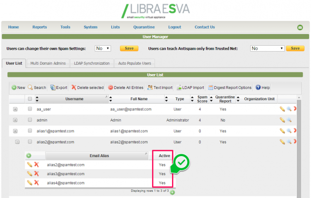Switch to the Auto Populate Users tab

pyautogui.click(x=135, y=63)
